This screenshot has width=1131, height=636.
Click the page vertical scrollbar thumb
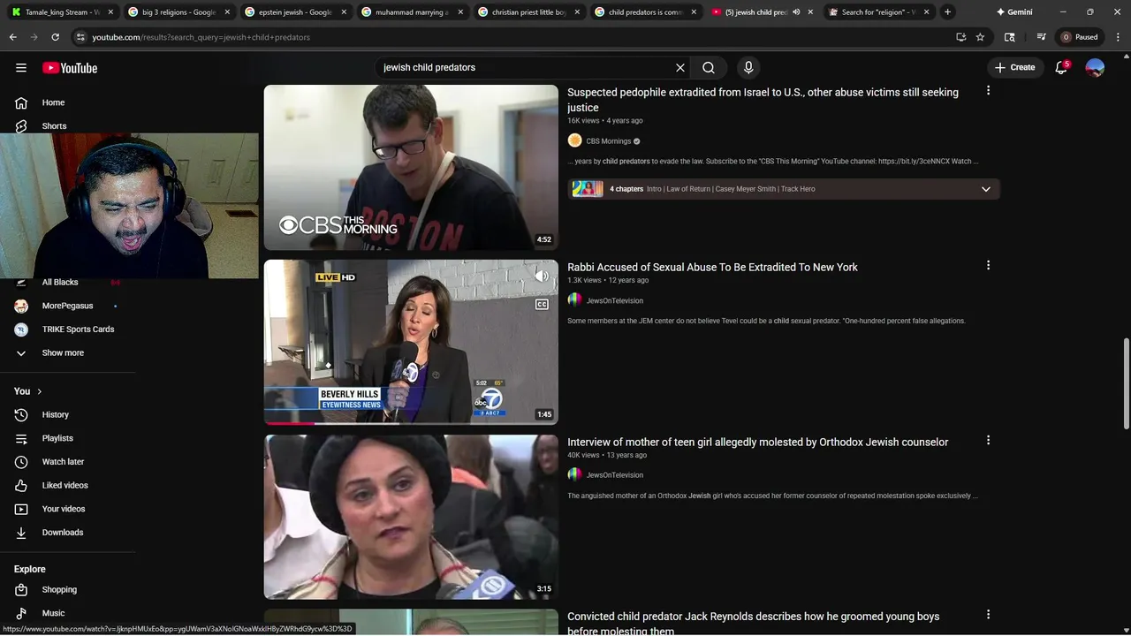coord(1126,382)
